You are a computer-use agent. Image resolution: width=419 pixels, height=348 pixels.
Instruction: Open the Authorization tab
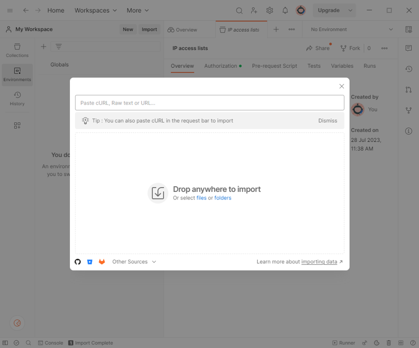tap(223, 66)
